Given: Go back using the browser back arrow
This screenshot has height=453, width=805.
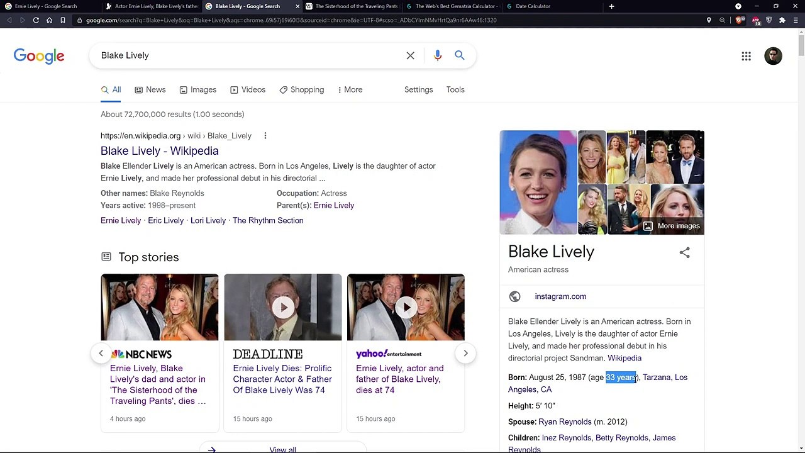Looking at the screenshot, I should coord(9,20).
